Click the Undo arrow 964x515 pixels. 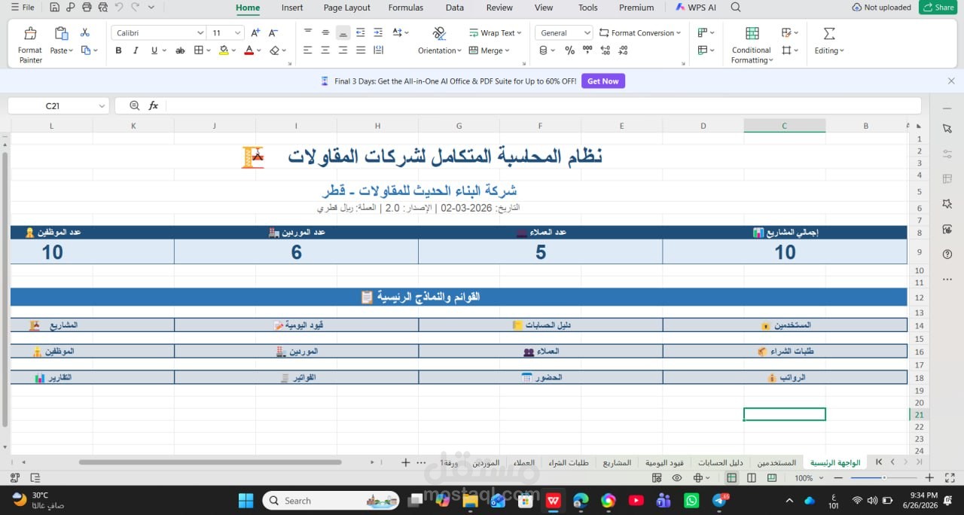[119, 8]
